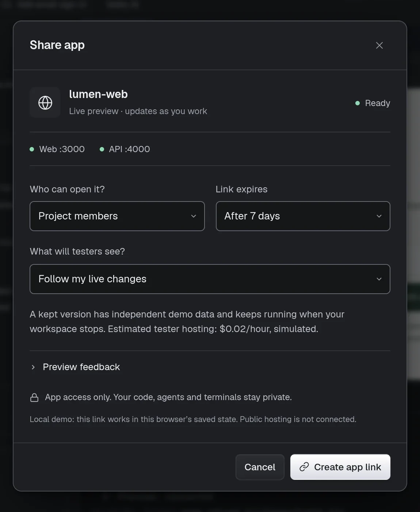
Task: Close the Share app dialog
Action: click(x=379, y=45)
